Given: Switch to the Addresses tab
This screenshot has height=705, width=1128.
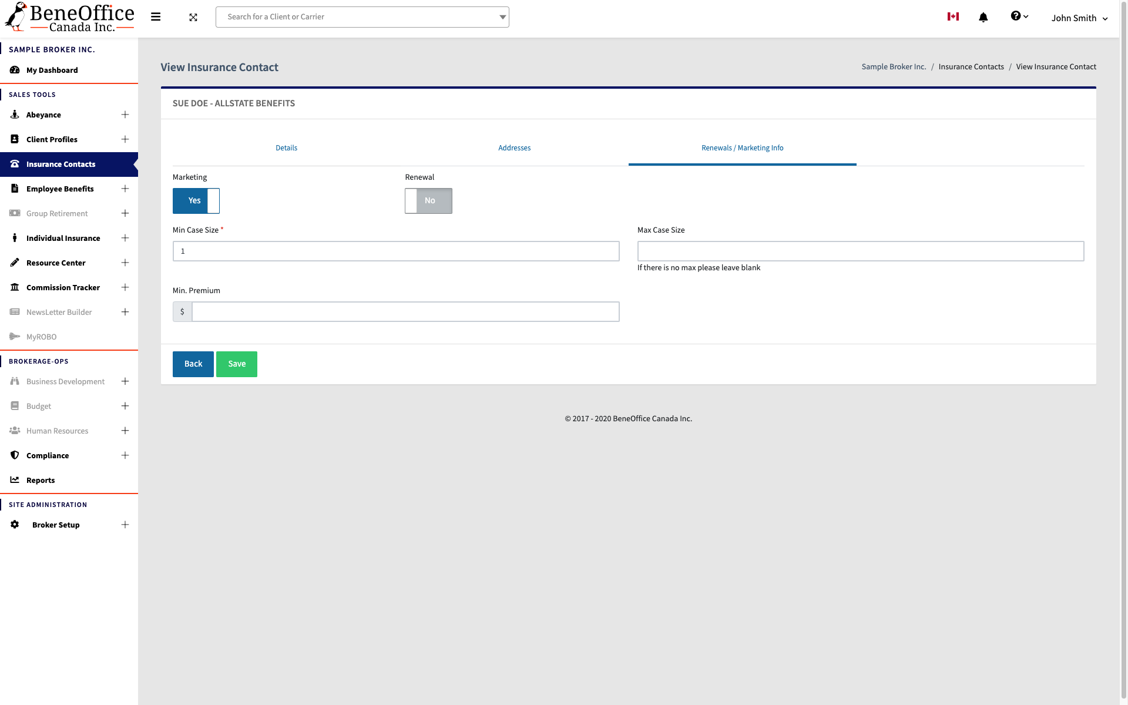Looking at the screenshot, I should [514, 148].
